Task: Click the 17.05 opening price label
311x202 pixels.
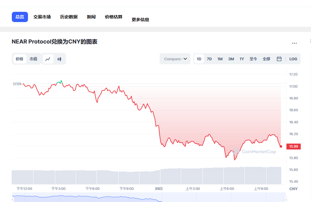Action: pyautogui.click(x=17, y=84)
